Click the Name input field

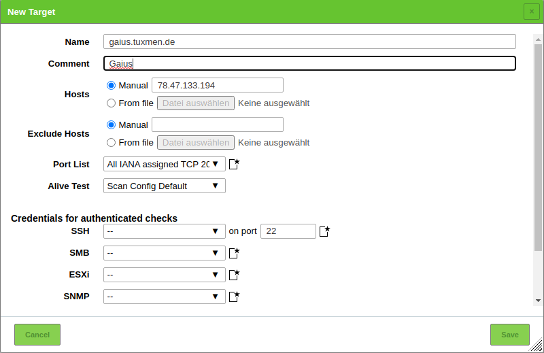tap(309, 41)
